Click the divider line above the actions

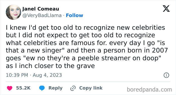tap(88, 82)
